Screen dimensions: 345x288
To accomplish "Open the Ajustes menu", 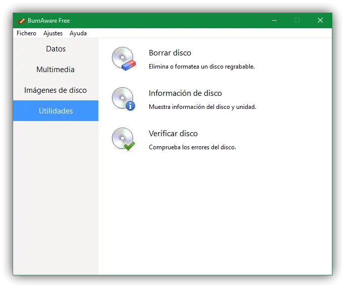I will (53, 33).
